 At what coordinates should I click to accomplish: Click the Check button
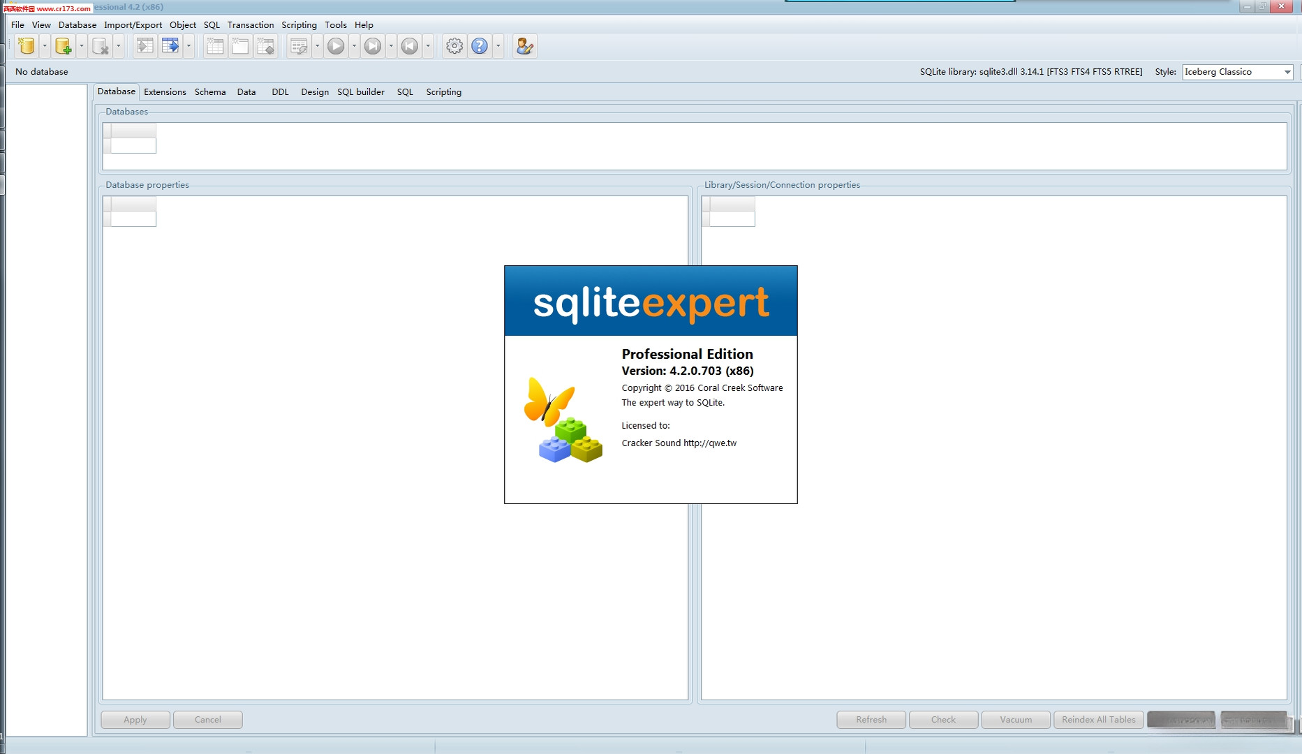(x=943, y=720)
